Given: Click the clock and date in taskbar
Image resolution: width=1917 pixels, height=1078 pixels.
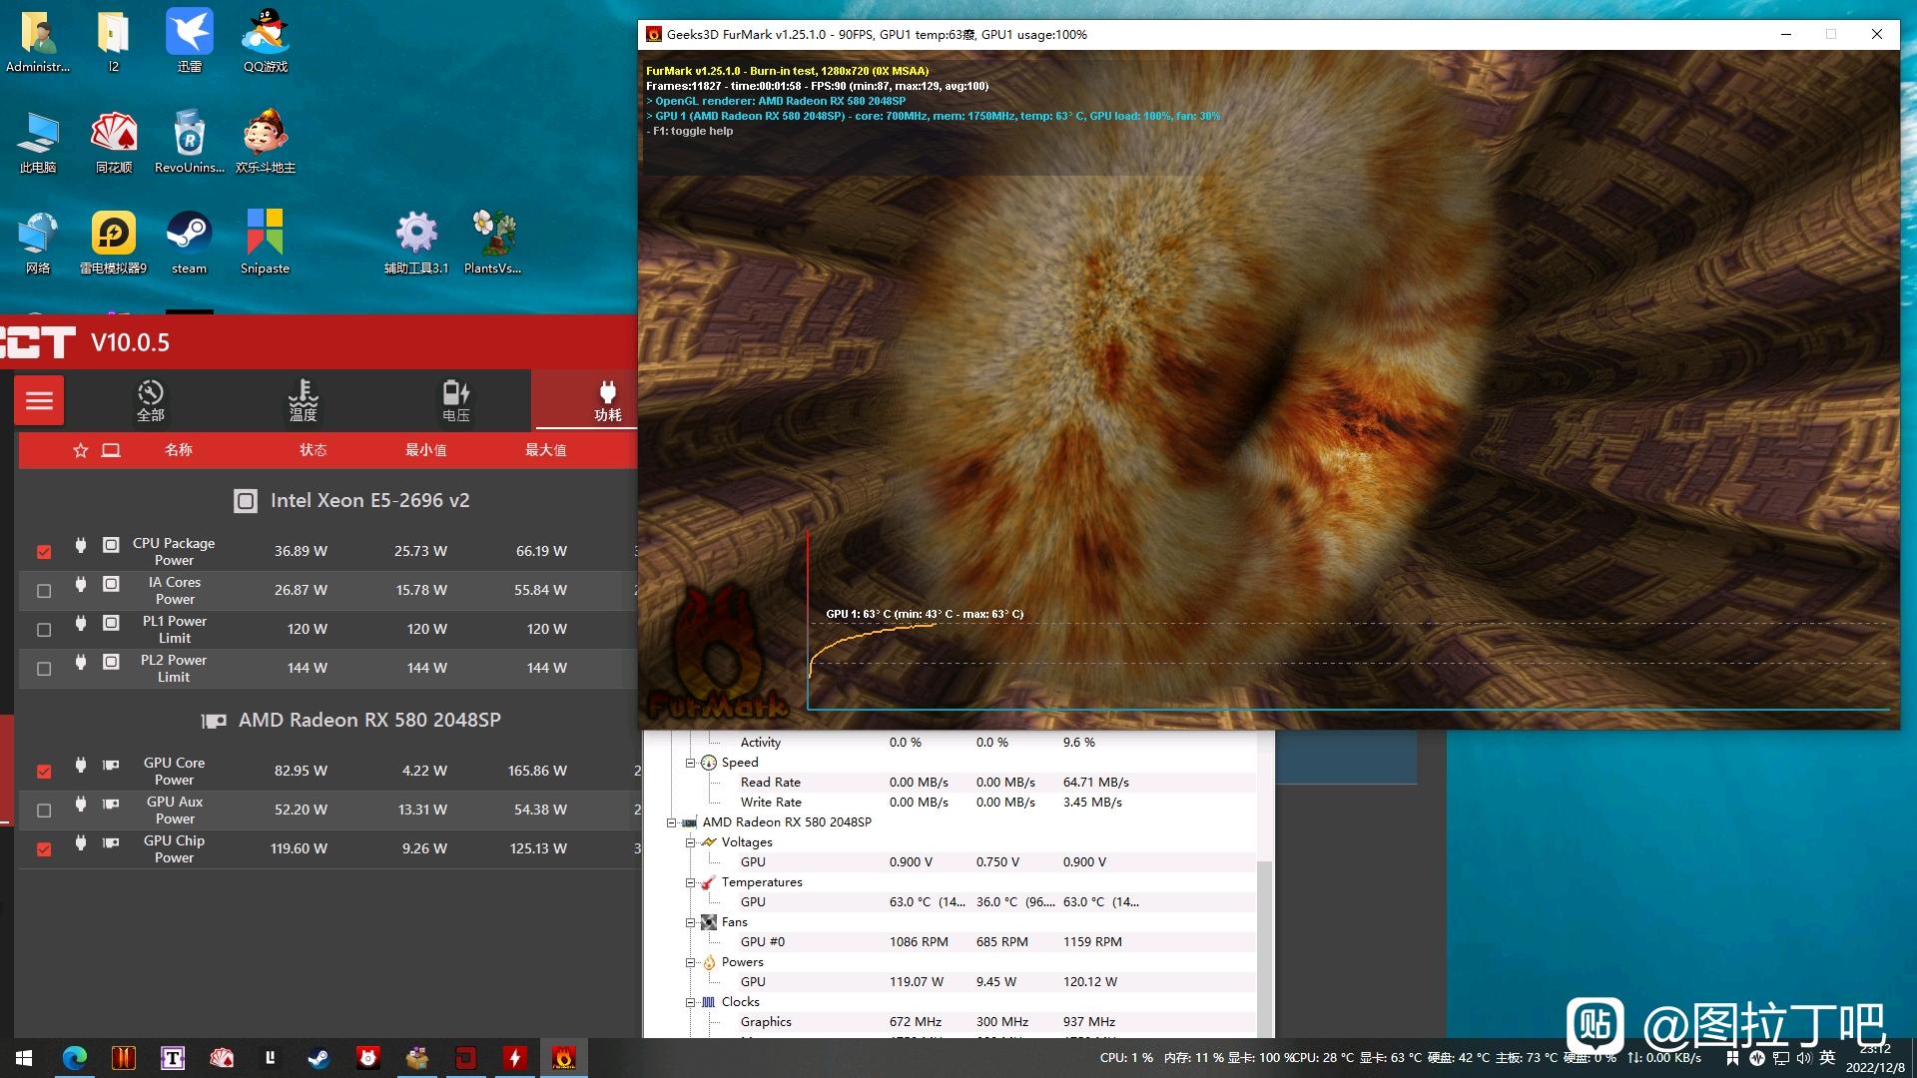Looking at the screenshot, I should (x=1875, y=1058).
